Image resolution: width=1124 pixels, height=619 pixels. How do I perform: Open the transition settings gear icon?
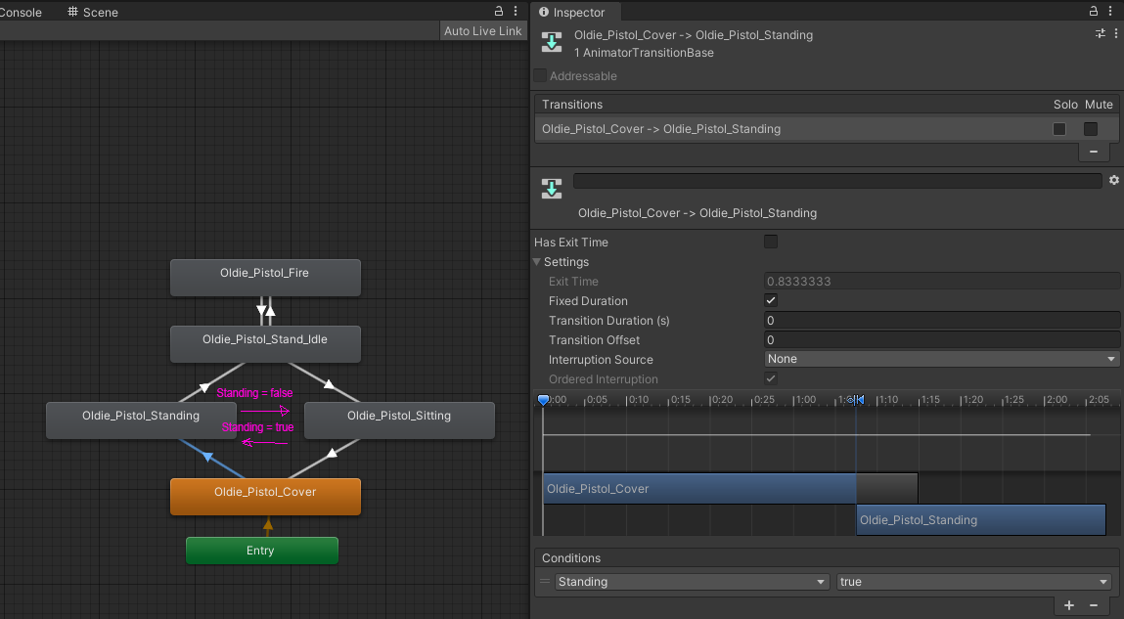pos(1113,180)
